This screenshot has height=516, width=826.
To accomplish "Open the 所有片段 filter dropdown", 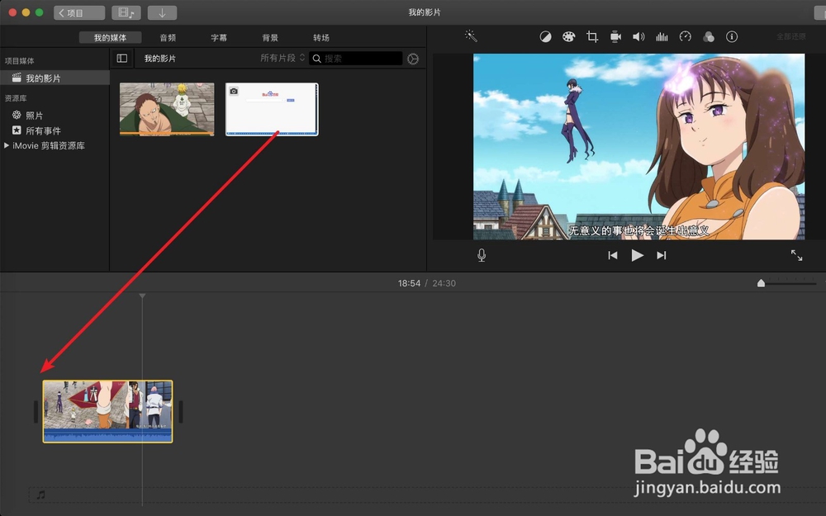I will tap(282, 58).
